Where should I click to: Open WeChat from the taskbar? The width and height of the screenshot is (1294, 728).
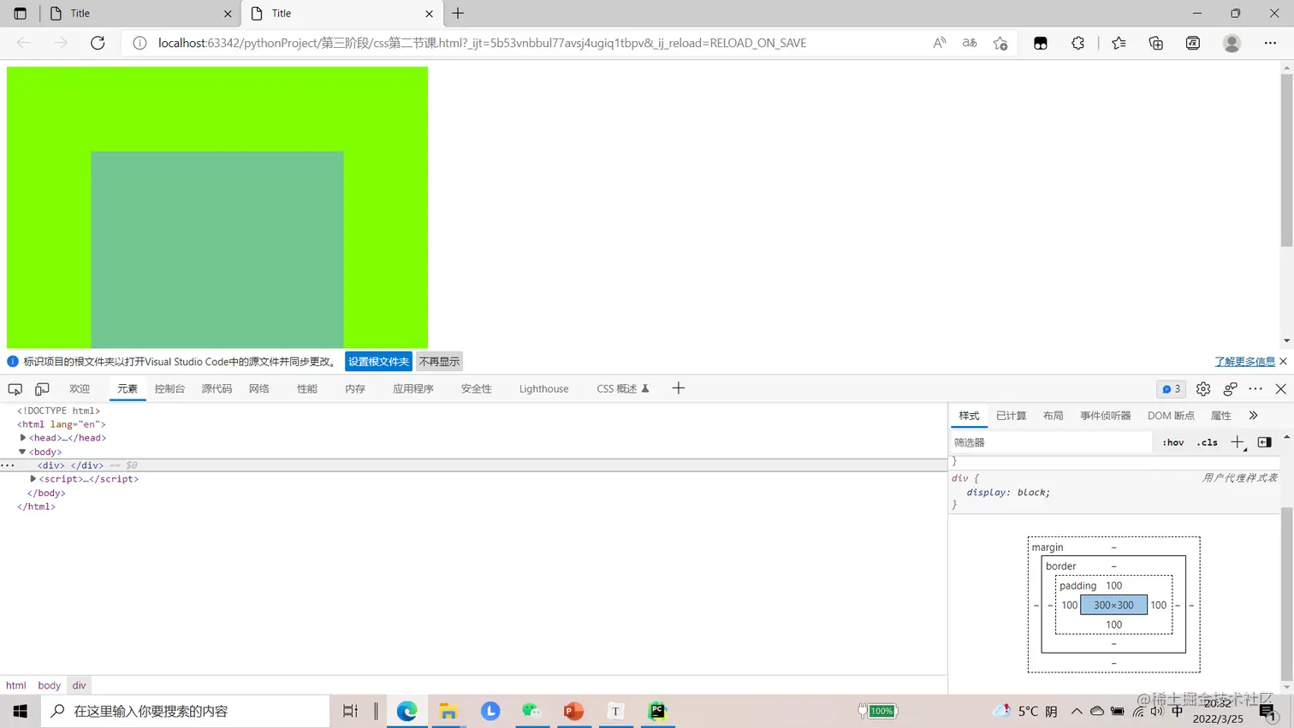click(531, 711)
